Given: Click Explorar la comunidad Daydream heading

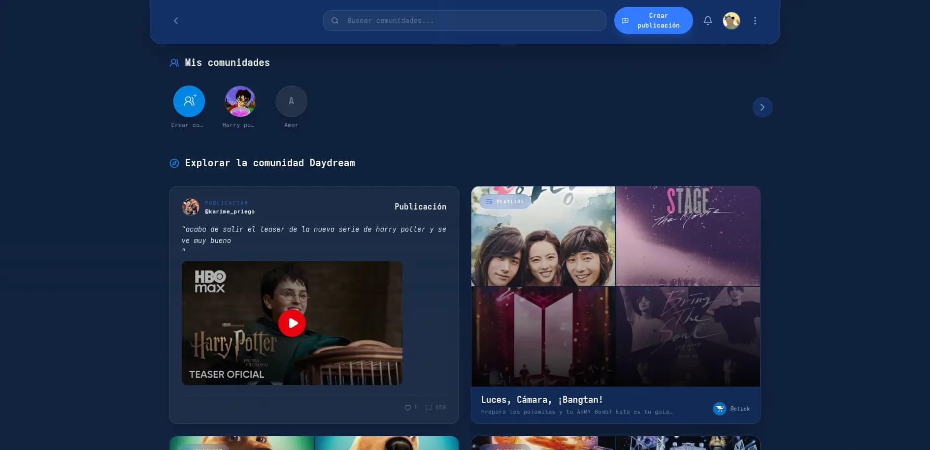Looking at the screenshot, I should tap(270, 163).
